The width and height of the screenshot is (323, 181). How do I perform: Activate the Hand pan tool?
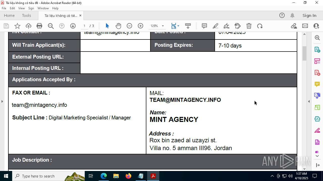coord(118,26)
